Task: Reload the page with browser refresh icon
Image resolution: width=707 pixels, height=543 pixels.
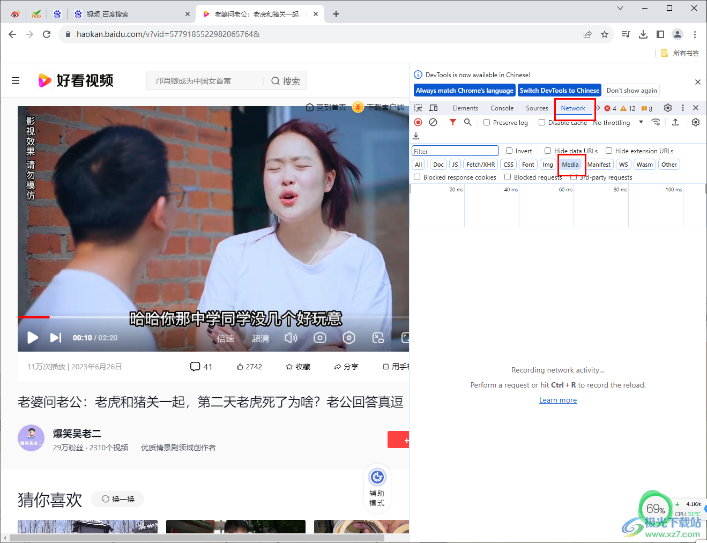Action: point(47,34)
